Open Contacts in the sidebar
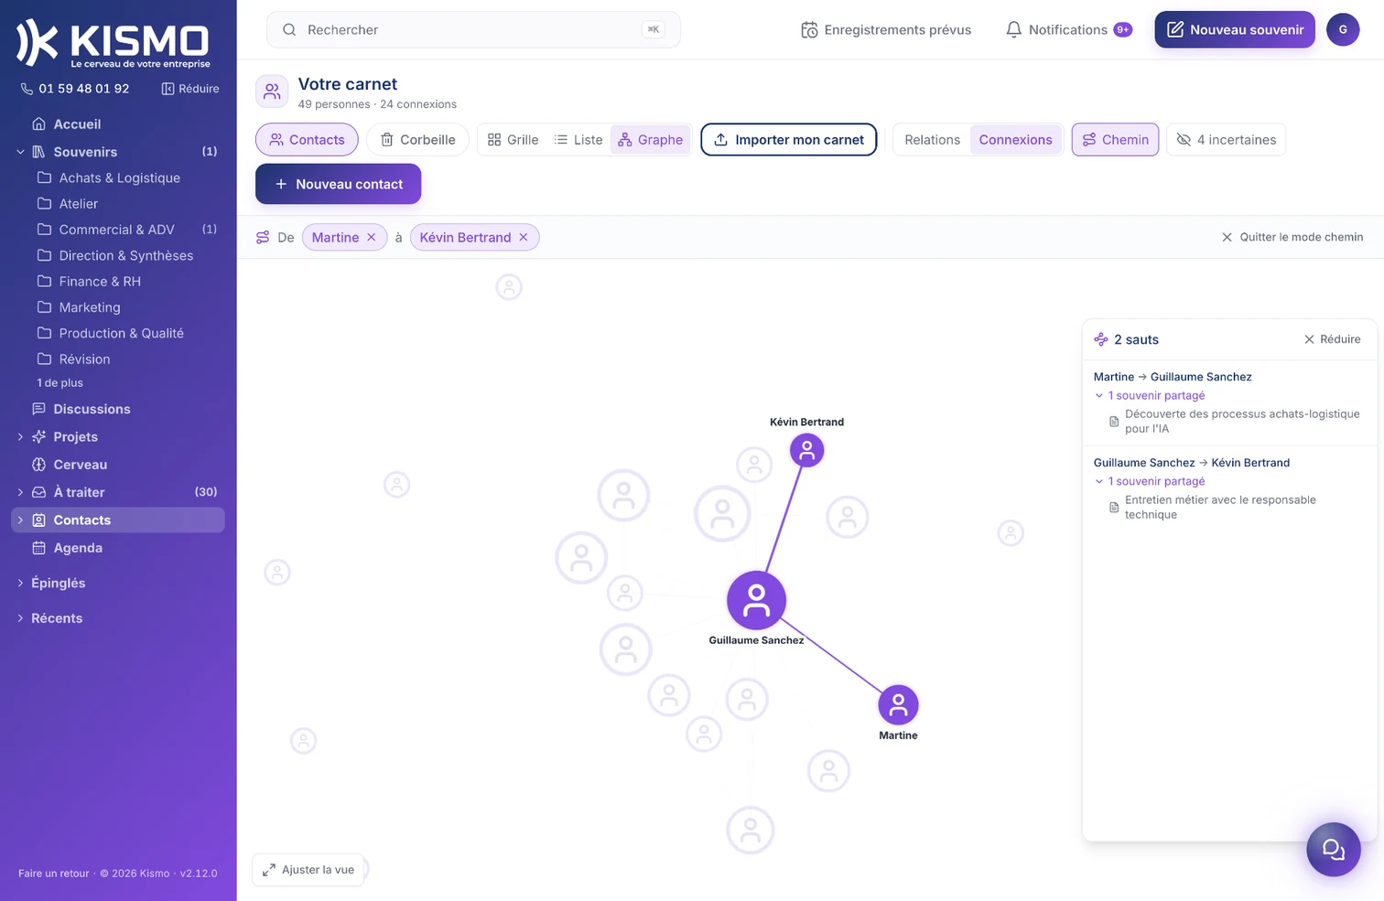This screenshot has height=901, width=1384. 117,520
